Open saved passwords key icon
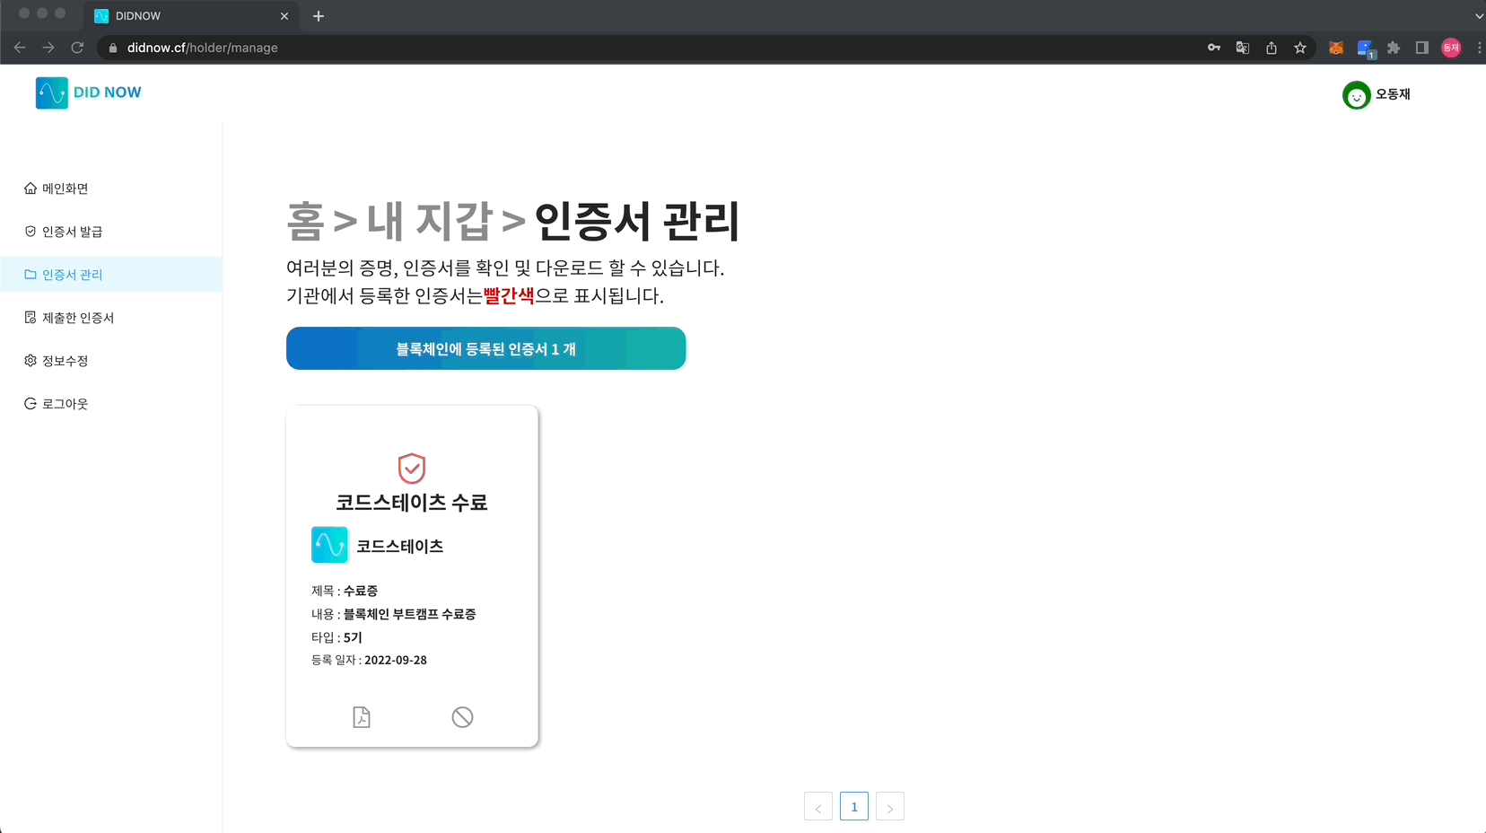The image size is (1486, 833). click(x=1214, y=48)
